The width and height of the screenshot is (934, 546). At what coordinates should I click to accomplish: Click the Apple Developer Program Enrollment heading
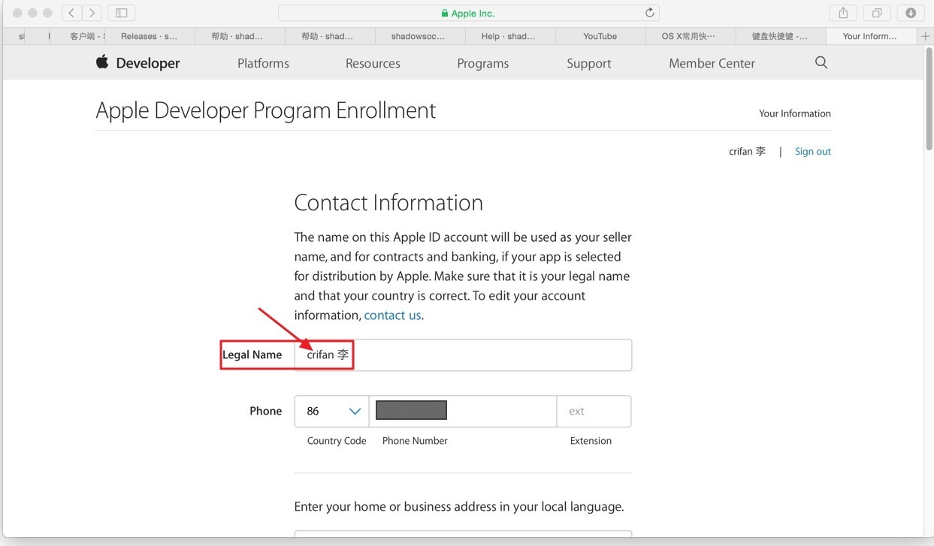click(x=266, y=110)
